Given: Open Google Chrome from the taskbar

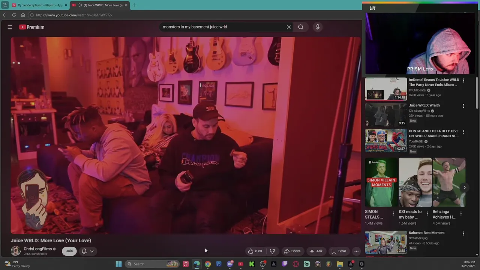Looking at the screenshot, I should tap(207, 264).
